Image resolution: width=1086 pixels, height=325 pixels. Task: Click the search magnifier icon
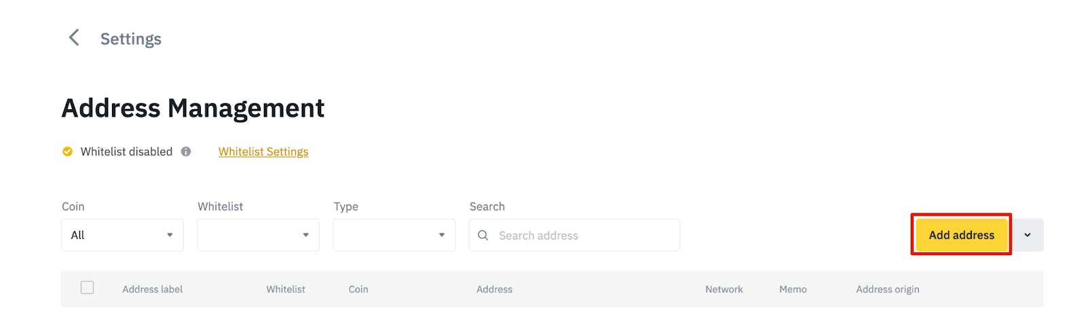(x=483, y=235)
